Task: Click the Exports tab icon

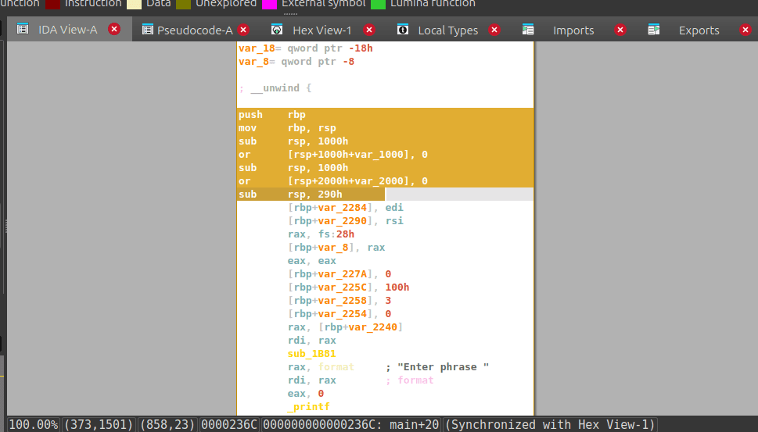Action: click(x=654, y=30)
